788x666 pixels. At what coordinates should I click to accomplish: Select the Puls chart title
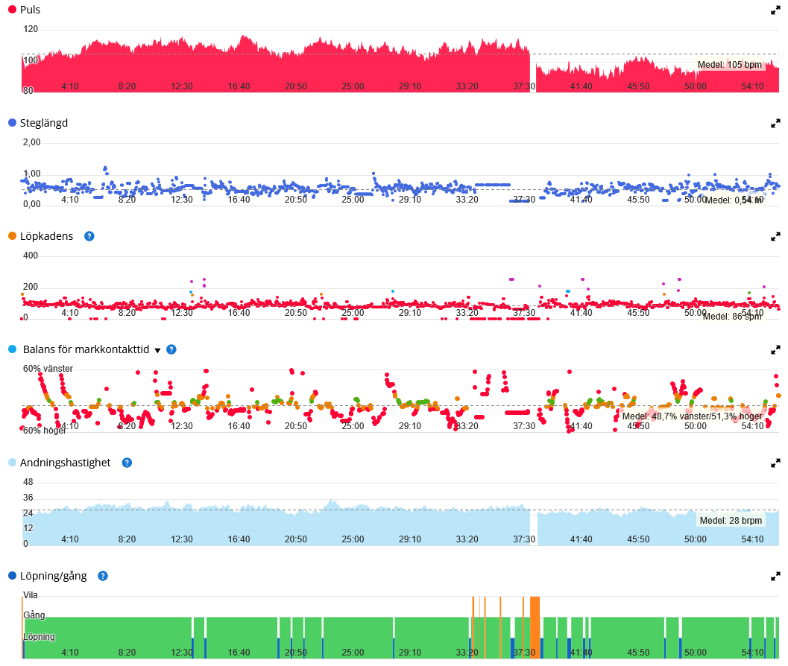point(30,10)
